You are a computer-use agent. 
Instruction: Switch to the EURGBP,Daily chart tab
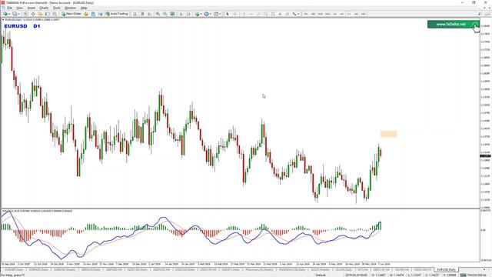(x=14, y=270)
